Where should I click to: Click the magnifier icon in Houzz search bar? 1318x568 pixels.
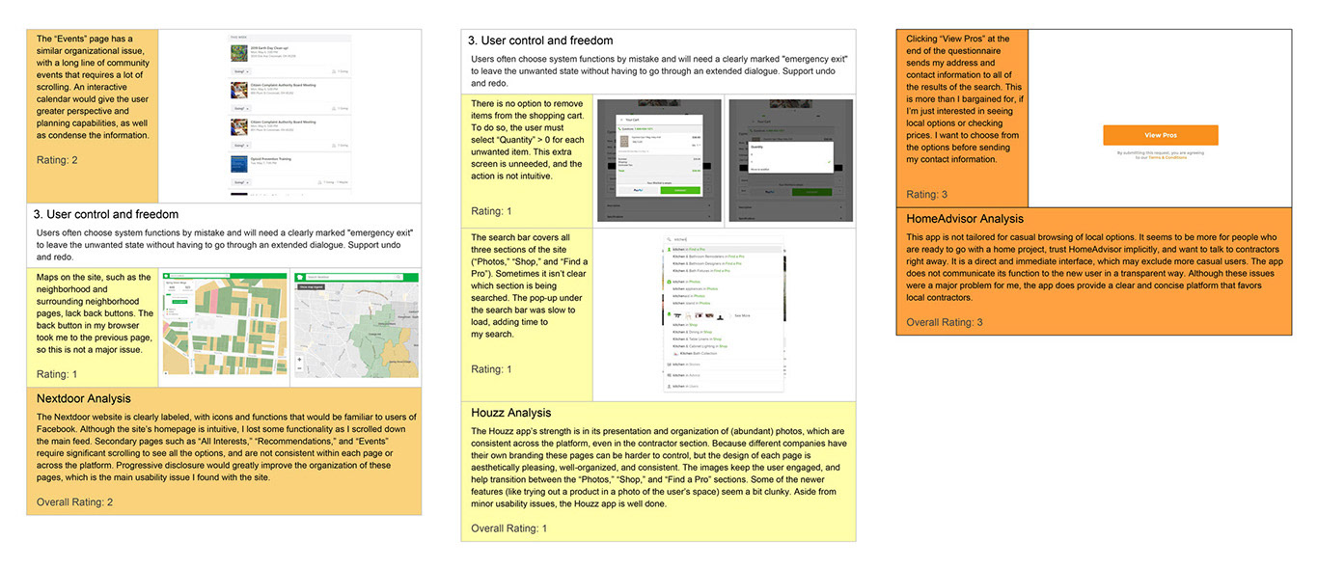pyautogui.click(x=669, y=239)
